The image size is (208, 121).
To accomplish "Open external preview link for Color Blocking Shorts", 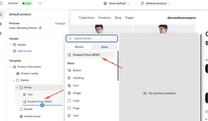I will click(40, 28).
